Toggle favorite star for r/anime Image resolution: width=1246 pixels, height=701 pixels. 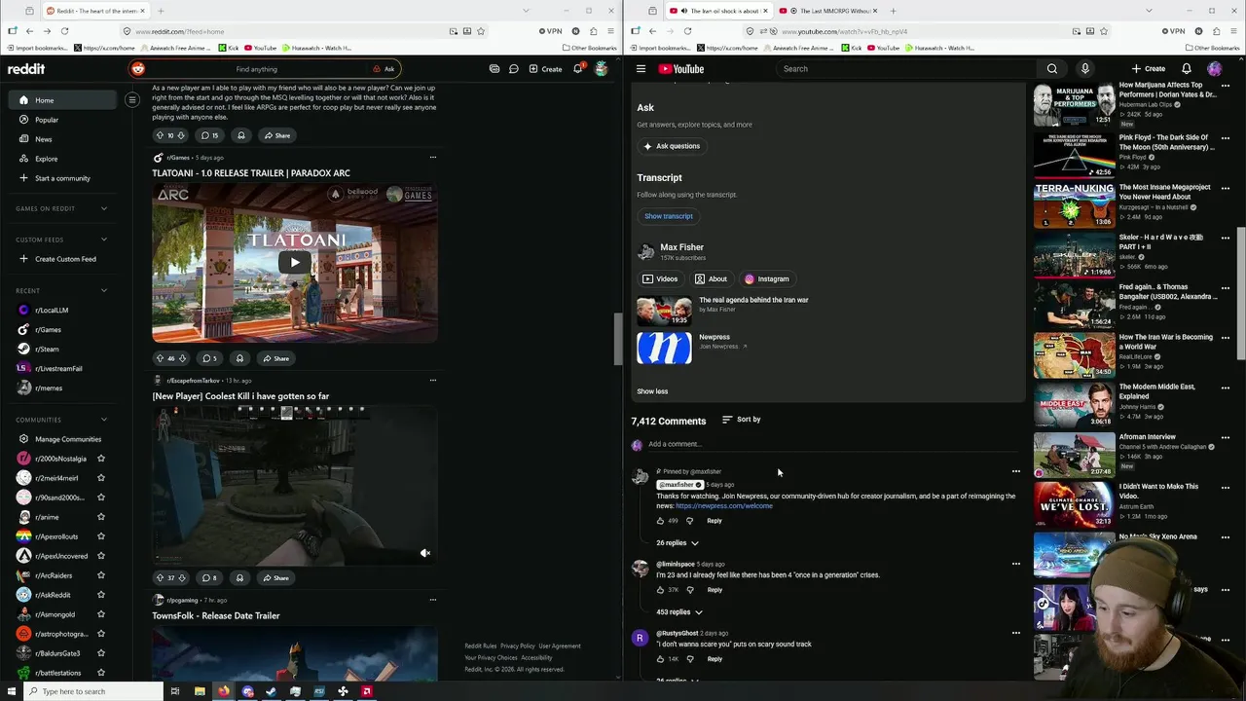101,517
